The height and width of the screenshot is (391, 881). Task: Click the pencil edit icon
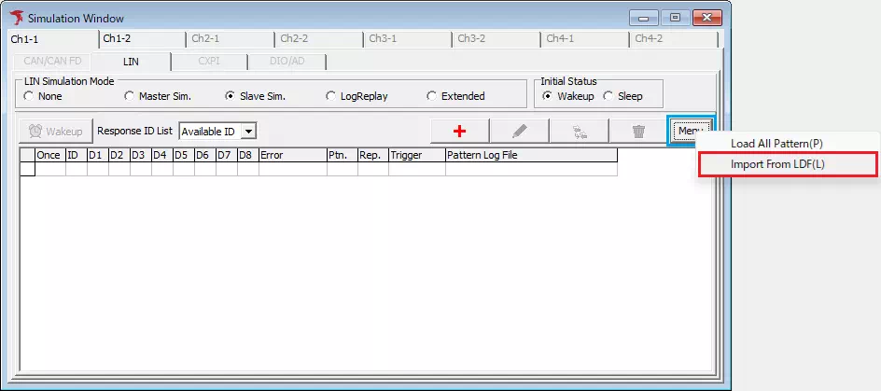point(519,132)
